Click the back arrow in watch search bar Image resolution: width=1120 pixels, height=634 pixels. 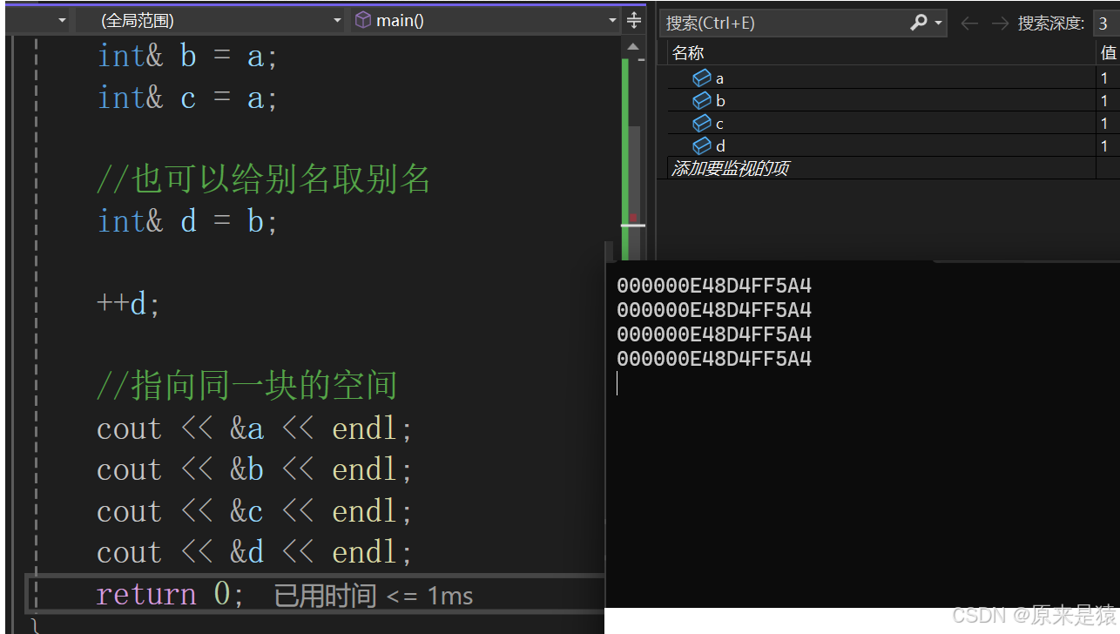tap(968, 24)
